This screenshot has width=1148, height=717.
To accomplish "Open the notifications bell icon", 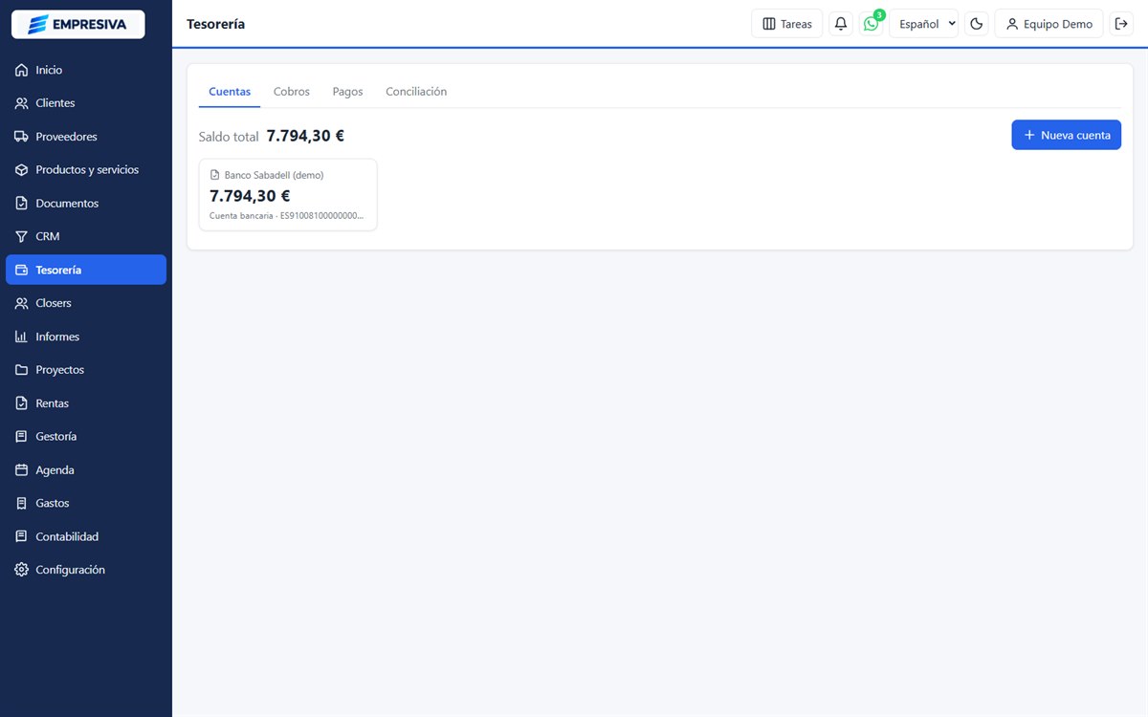I will pos(841,24).
